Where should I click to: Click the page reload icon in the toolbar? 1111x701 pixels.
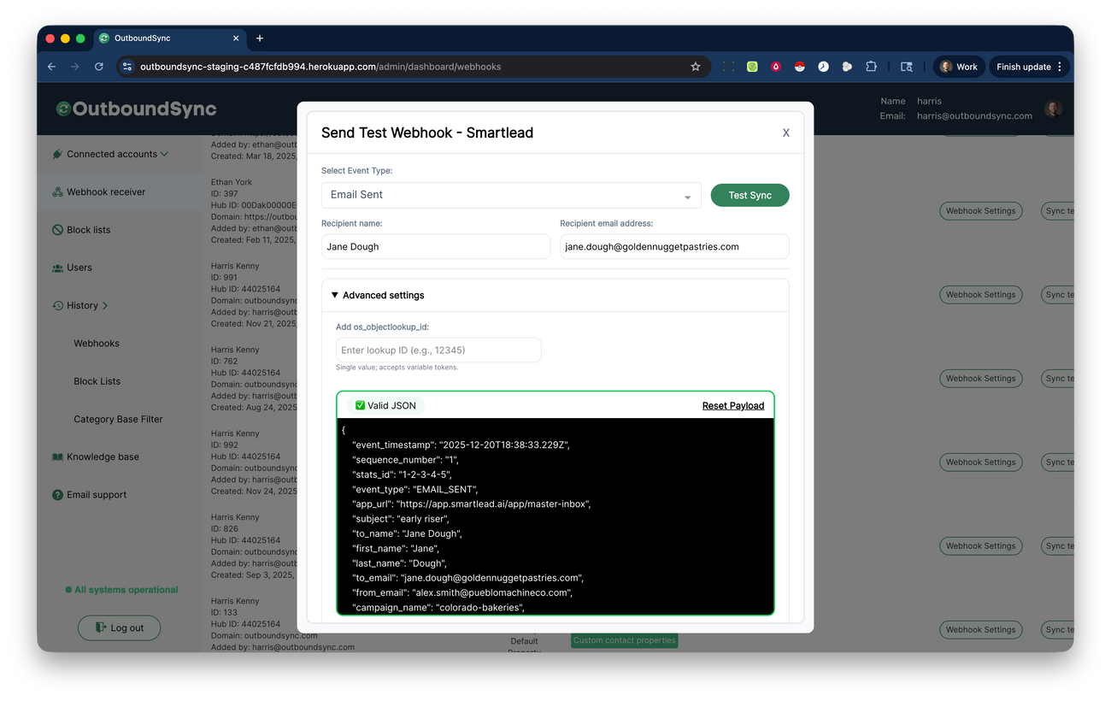pos(98,66)
